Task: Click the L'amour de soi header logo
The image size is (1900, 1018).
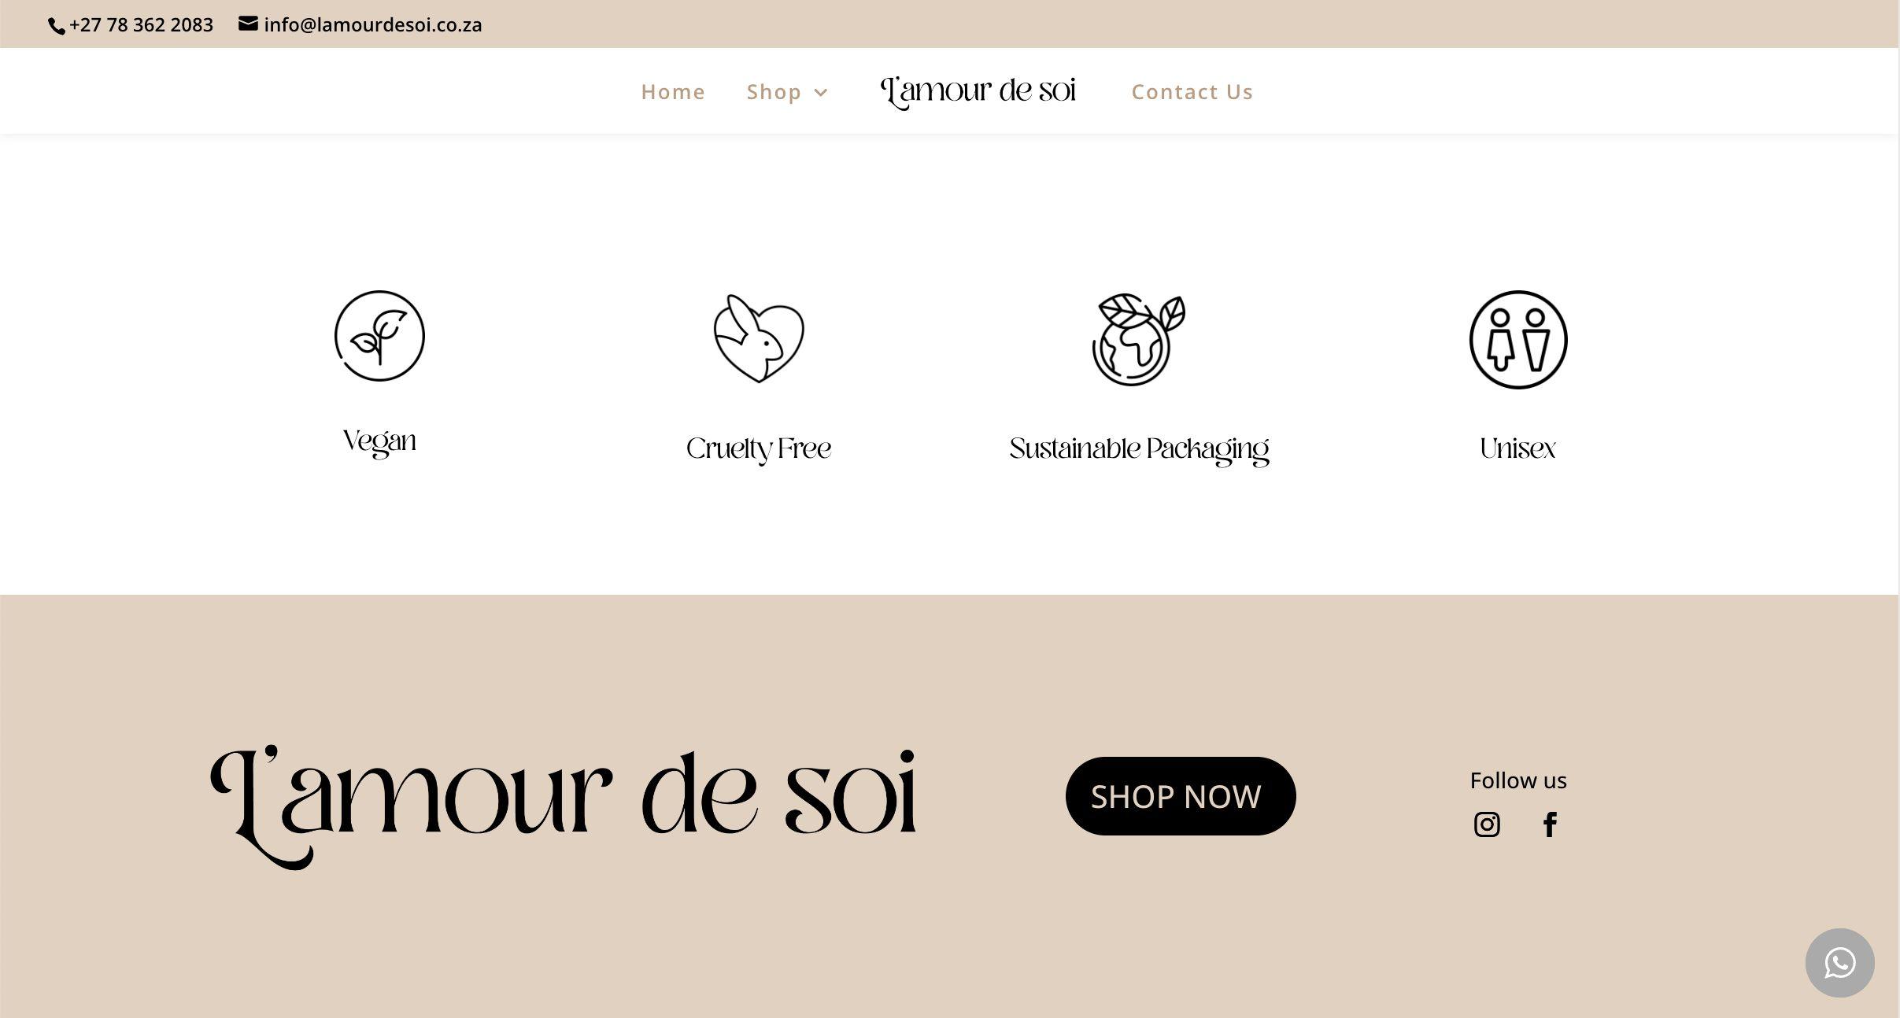Action: (978, 92)
